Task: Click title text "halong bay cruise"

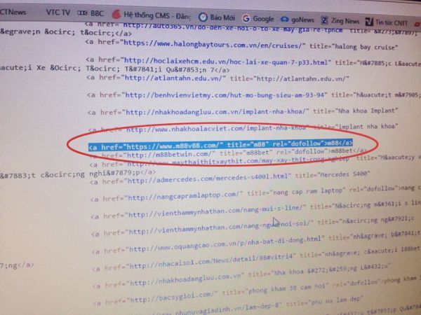Action: pos(365,47)
